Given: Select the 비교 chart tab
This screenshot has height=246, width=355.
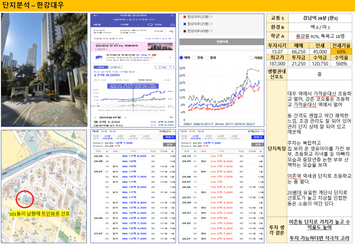Looking at the screenshot, I should (x=167, y=80).
